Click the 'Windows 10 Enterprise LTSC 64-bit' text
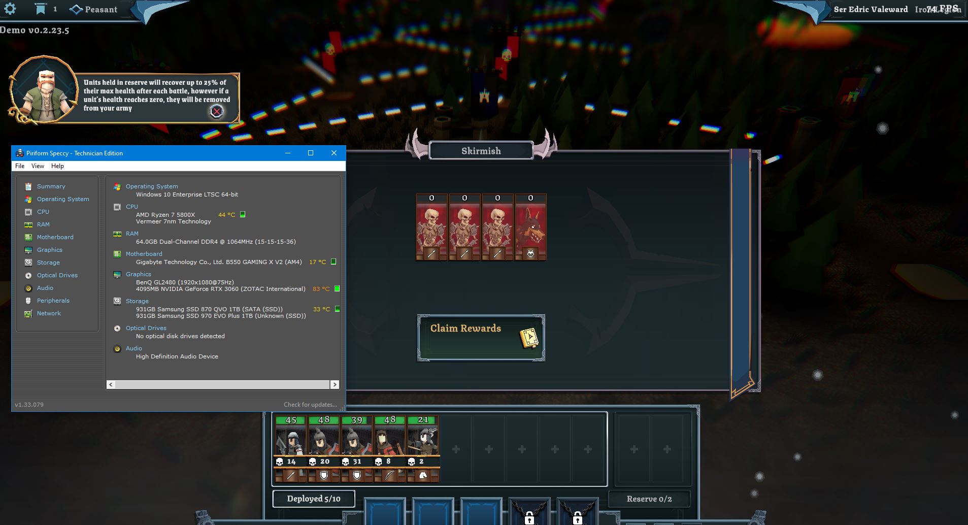968x525 pixels. (187, 194)
